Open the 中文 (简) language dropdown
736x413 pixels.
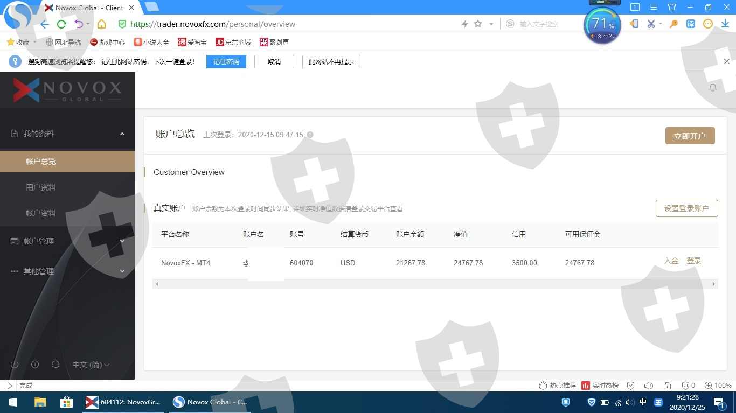coord(91,365)
